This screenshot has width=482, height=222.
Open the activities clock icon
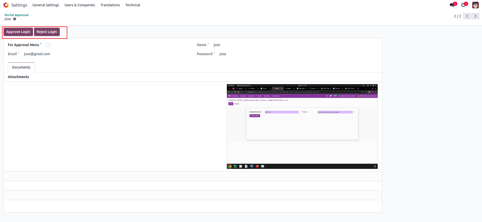(x=463, y=5)
